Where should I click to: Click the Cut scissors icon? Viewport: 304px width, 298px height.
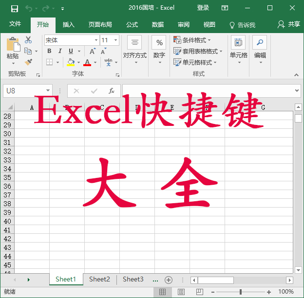point(28,40)
